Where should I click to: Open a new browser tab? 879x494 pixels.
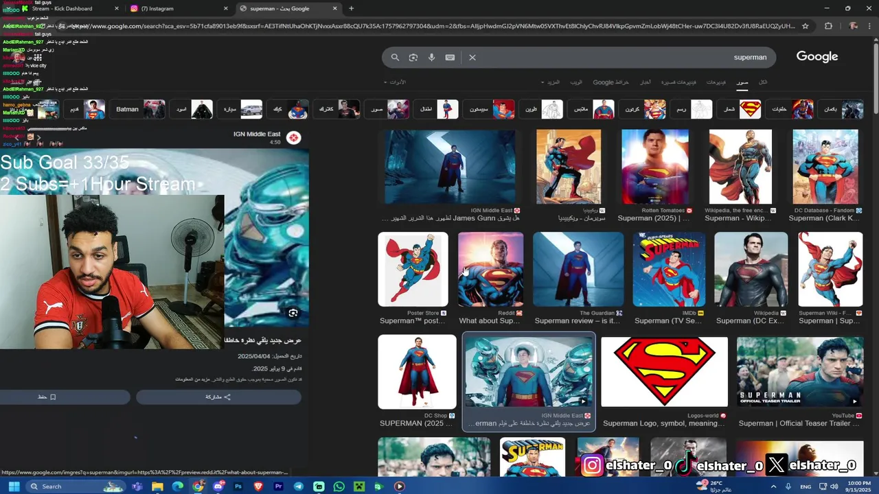point(351,8)
